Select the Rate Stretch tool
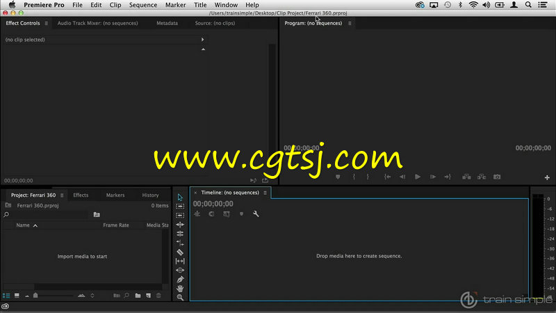The height and width of the screenshot is (313, 556). coord(180,243)
